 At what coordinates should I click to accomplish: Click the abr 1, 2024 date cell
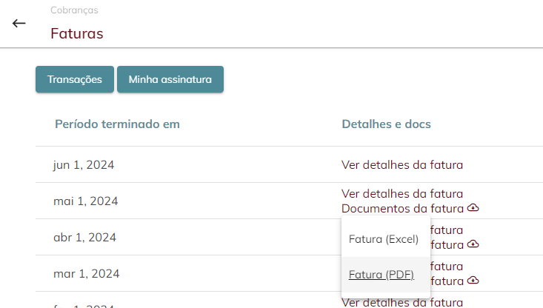point(85,238)
